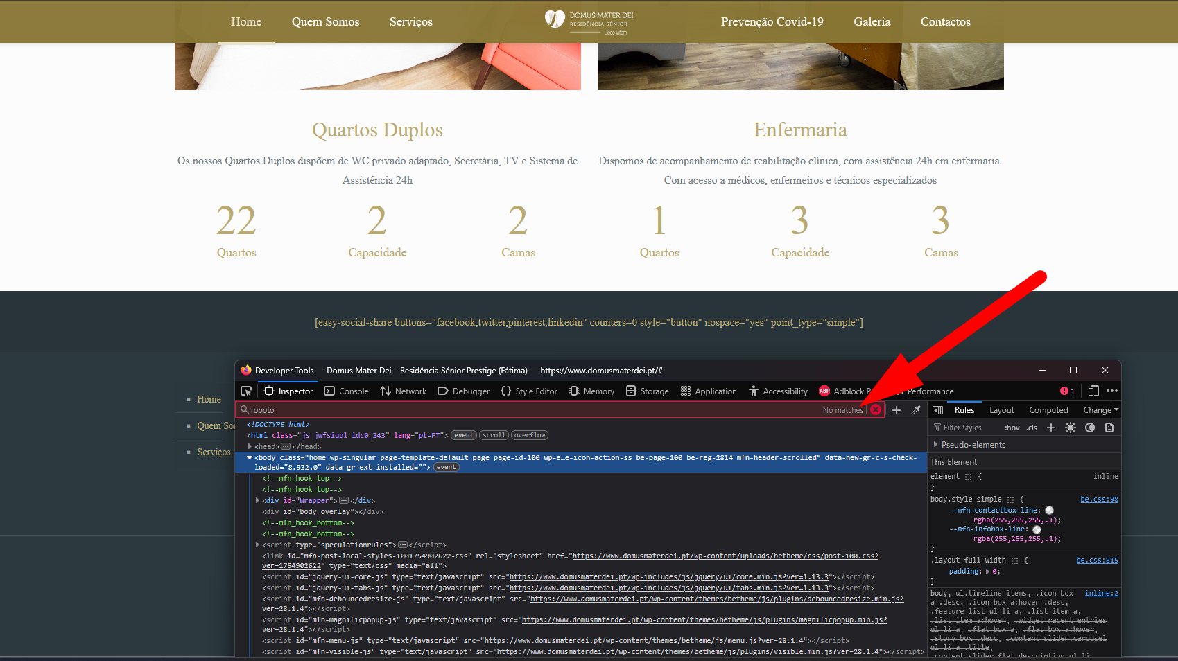Viewport: 1178px width, 661px height.
Task: Open the inline:2 source link
Action: 1101,594
